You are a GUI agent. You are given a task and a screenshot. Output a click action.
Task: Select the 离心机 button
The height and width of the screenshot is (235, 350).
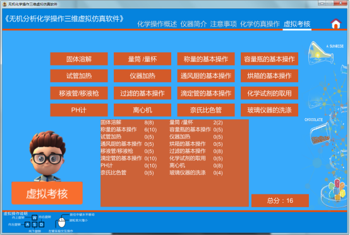[x=142, y=110]
